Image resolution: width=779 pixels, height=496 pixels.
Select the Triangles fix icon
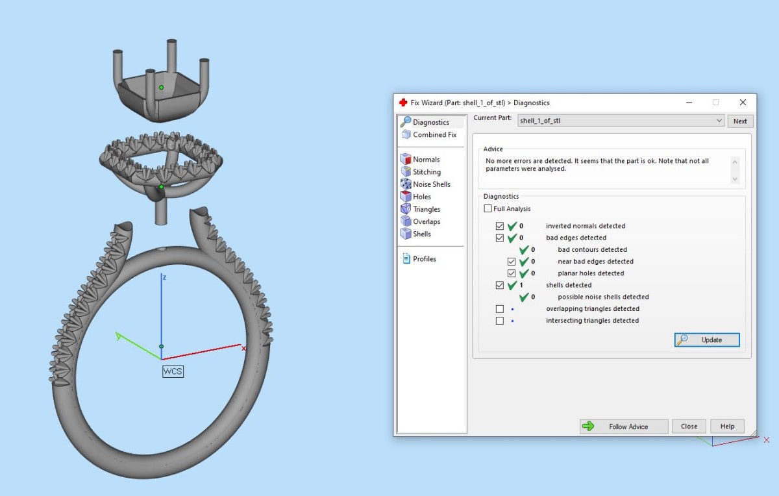(x=406, y=209)
